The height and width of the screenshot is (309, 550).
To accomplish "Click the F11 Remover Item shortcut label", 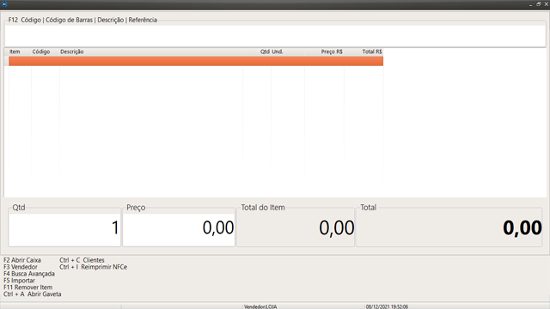I will point(28,288).
